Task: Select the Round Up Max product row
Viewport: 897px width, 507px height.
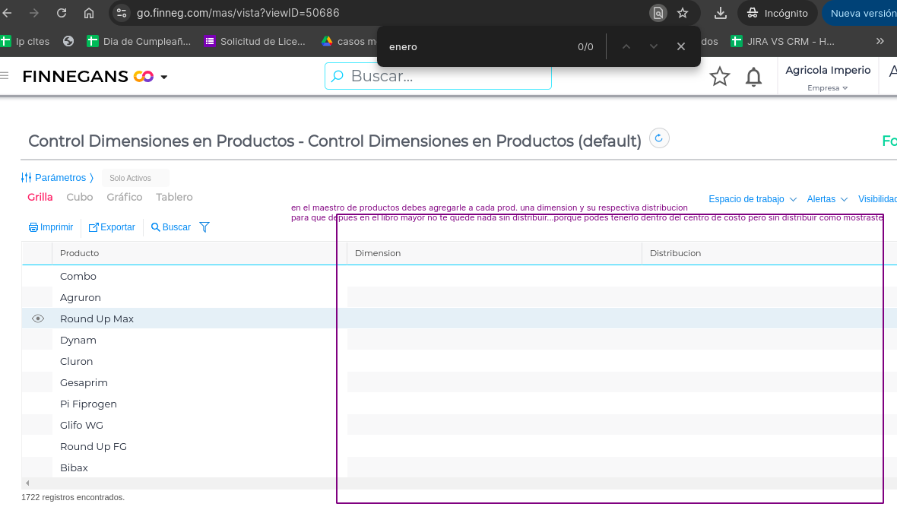Action: tap(459, 318)
